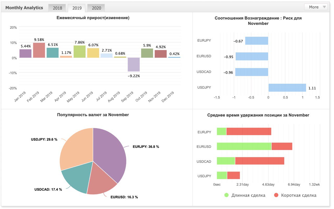The height and width of the screenshot is (209, 334).
Task: Select the 2019 tab
Action: (77, 8)
